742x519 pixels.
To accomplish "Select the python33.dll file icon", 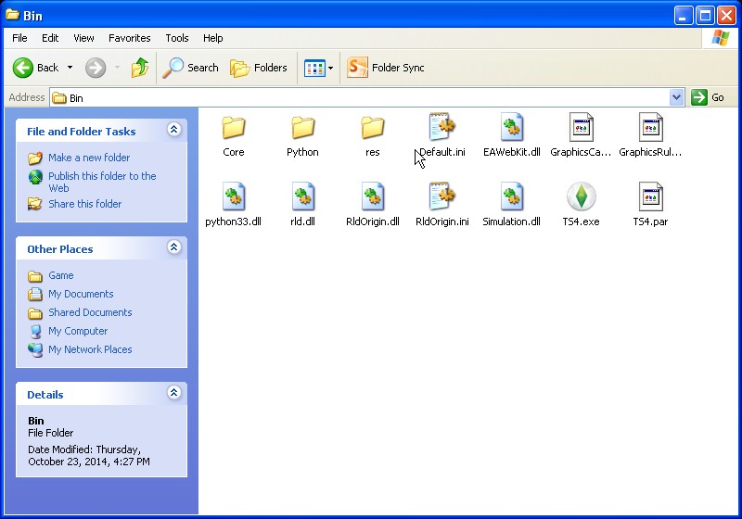I will click(x=234, y=196).
